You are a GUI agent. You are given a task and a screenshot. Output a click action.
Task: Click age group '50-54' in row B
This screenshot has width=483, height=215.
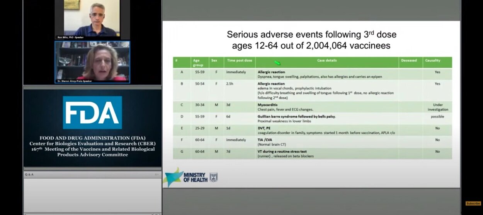point(199,84)
